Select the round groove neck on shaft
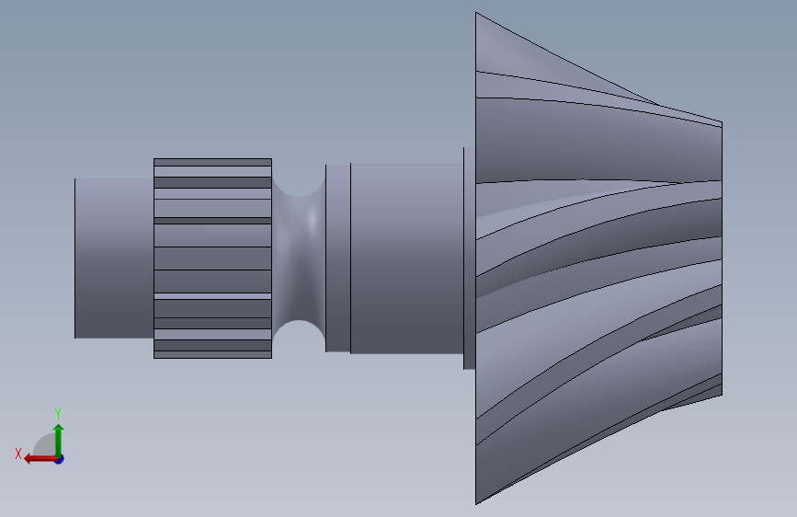Screen dimensions: 797x517 point(299,258)
